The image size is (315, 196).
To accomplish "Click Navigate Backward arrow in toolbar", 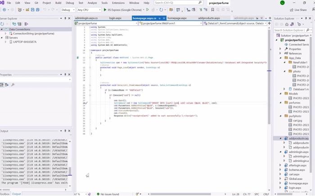I will coord(4,9).
